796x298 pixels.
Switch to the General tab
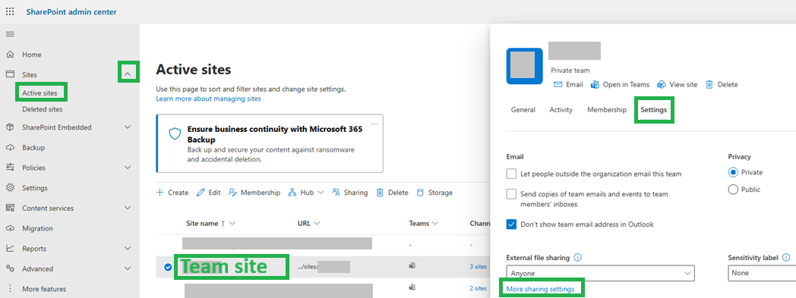pos(523,109)
